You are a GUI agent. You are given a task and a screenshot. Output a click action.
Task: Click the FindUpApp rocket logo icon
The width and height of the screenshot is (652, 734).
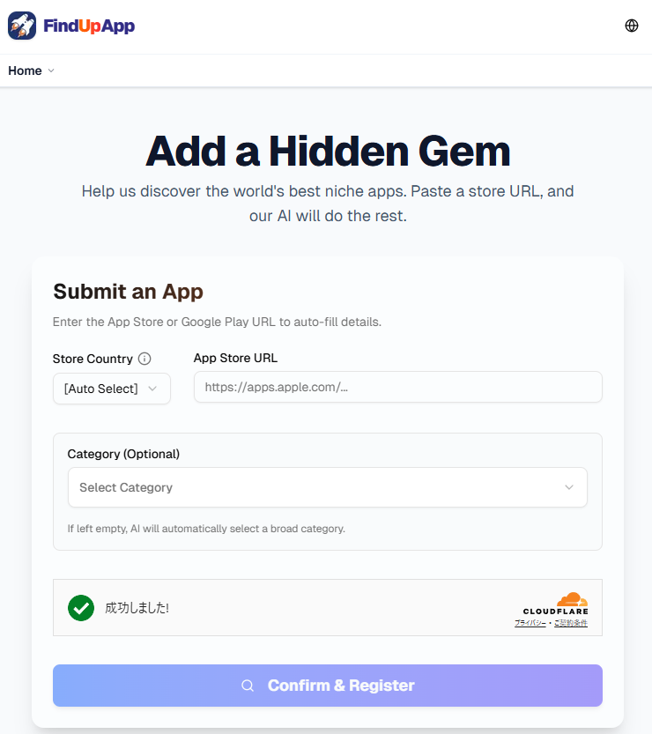(21, 26)
